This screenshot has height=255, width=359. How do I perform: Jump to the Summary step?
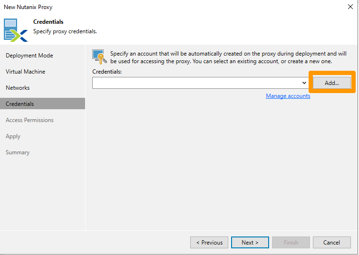tap(18, 152)
